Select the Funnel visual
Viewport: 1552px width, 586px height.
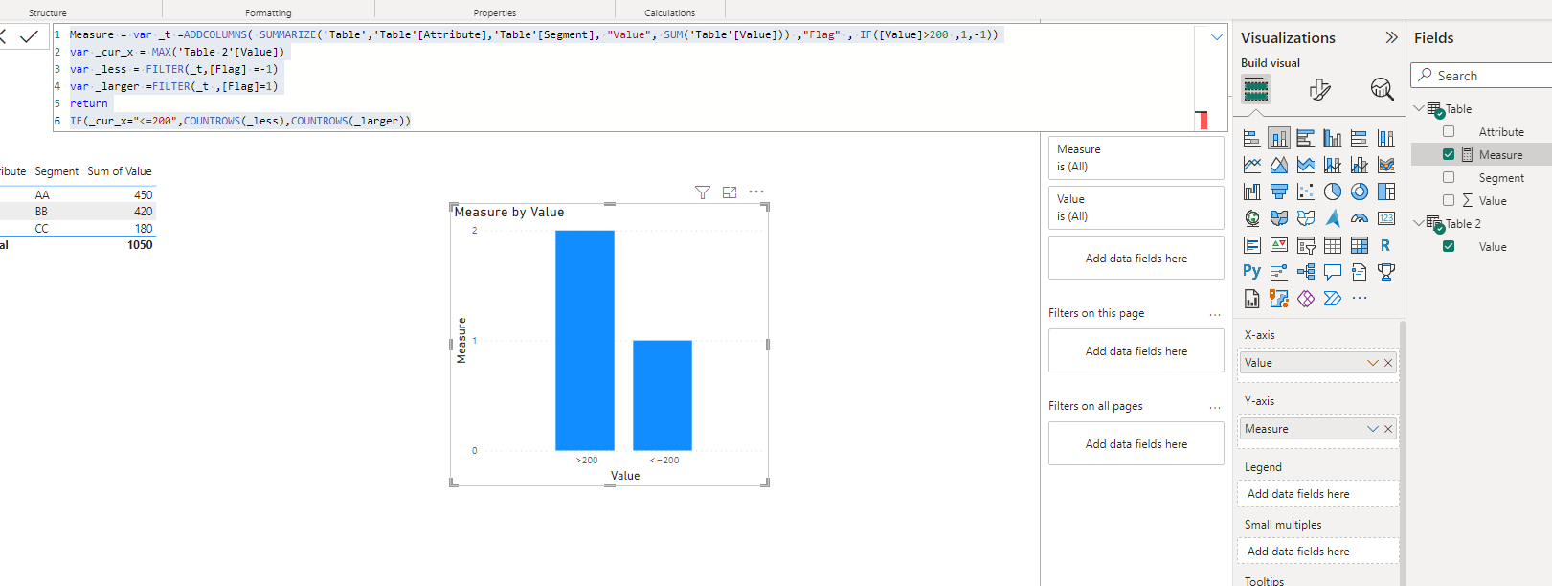coord(1278,192)
